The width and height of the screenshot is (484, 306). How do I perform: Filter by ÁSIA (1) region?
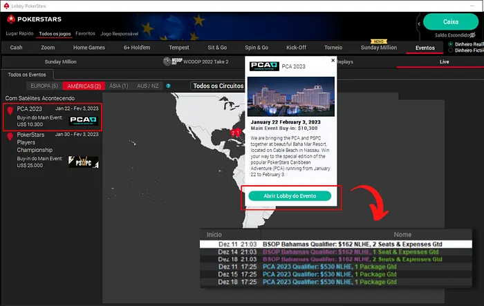click(118, 86)
